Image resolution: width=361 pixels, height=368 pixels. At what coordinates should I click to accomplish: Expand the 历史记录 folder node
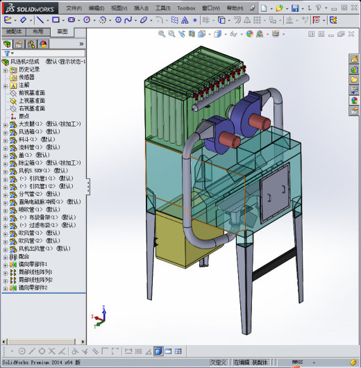coord(6,71)
